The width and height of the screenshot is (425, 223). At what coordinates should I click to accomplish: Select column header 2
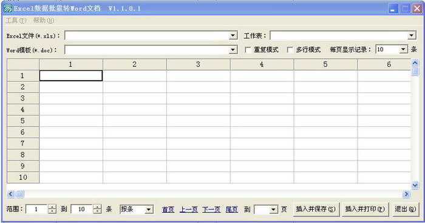[135, 64]
